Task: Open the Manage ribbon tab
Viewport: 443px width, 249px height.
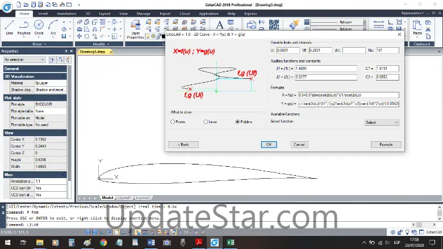Action: [143, 14]
